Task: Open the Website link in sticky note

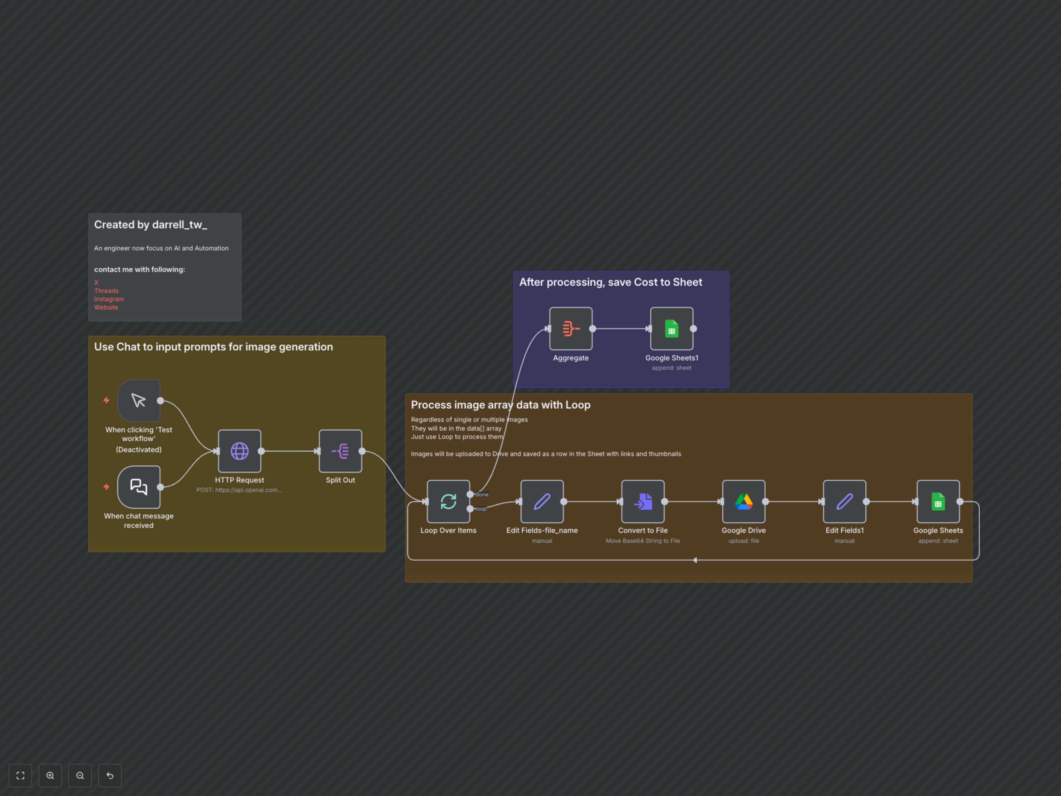Action: point(106,308)
